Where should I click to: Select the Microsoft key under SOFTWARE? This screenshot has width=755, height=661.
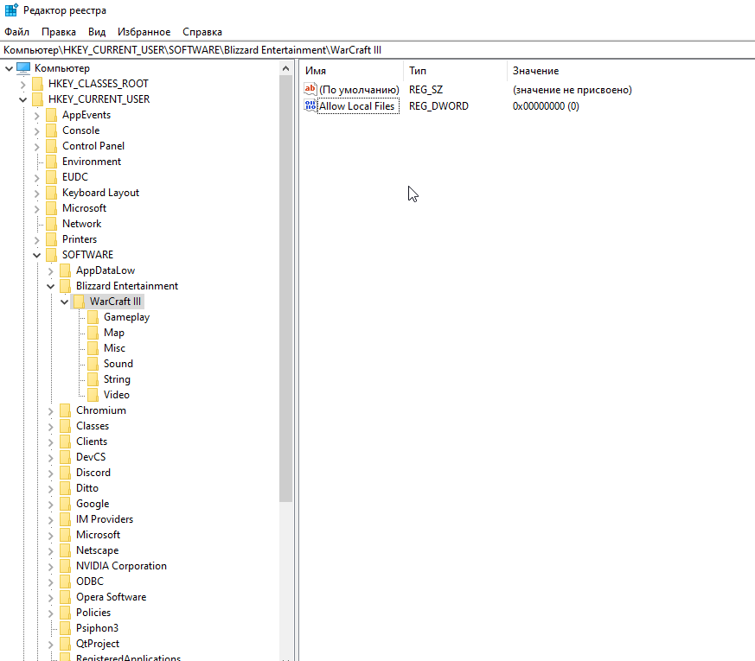[99, 535]
